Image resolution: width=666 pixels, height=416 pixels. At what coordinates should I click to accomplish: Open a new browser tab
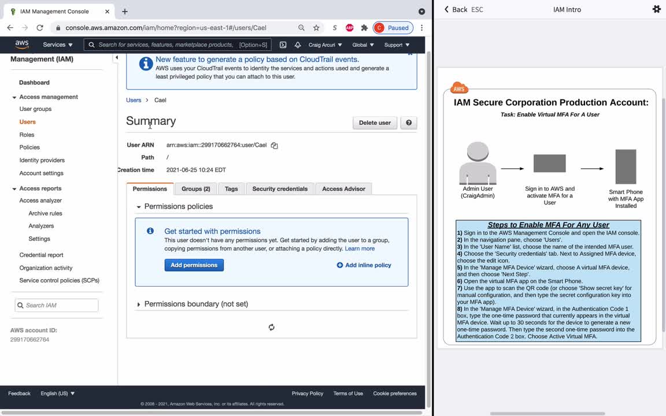click(124, 12)
